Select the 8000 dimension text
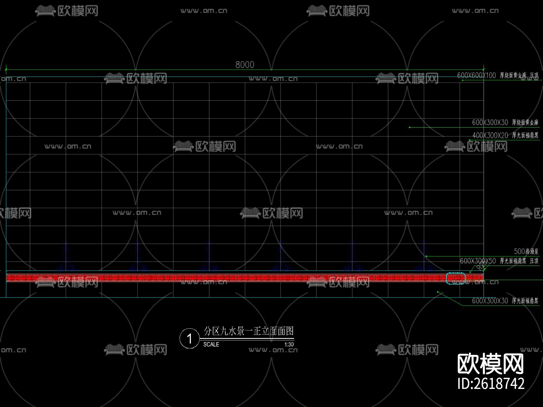Image resolution: width=543 pixels, height=407 pixels. (x=245, y=65)
